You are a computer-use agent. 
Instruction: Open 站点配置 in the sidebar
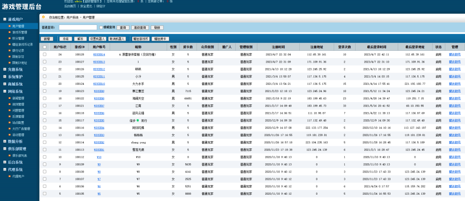pyautogui.click(x=18, y=123)
